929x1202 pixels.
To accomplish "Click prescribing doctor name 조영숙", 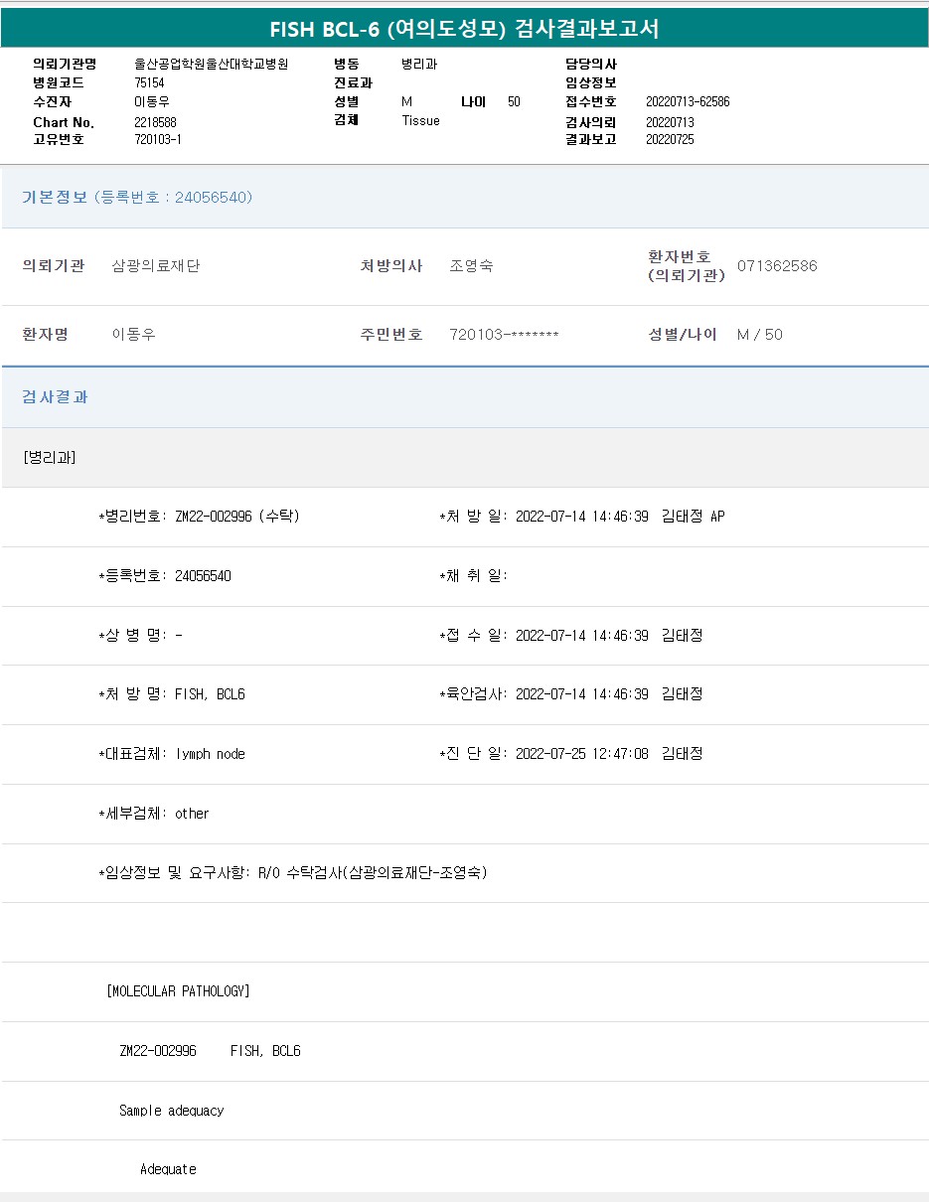I will pyautogui.click(x=471, y=266).
